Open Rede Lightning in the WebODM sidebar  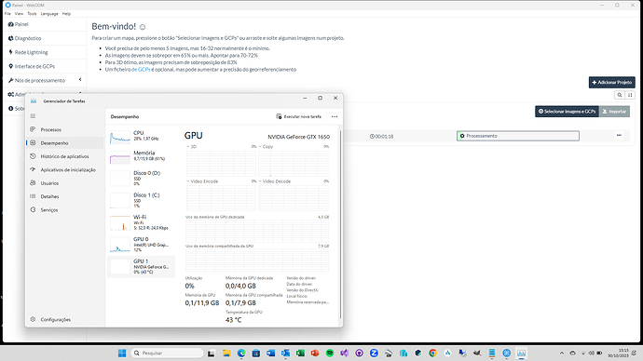[x=28, y=52]
